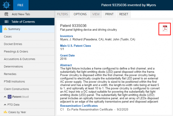173x116 pixels.
Task: Collapse the PTO Data section
Action: [x=5, y=104]
